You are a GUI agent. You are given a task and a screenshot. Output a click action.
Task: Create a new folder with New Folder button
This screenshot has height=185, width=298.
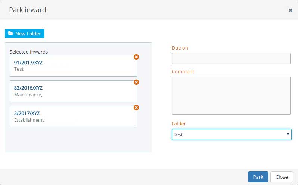click(x=25, y=34)
